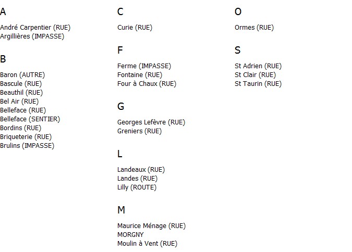Click Brulins (IMPASSE) entry
The image size is (352, 252).
coord(27,146)
